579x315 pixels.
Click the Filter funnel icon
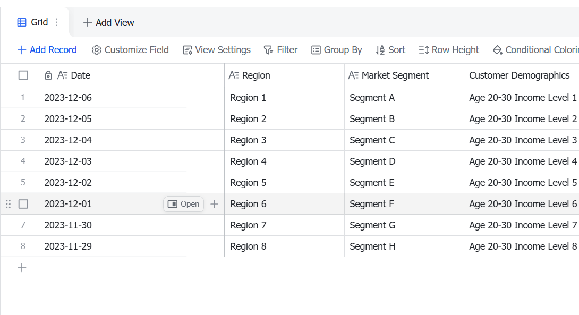click(x=268, y=50)
